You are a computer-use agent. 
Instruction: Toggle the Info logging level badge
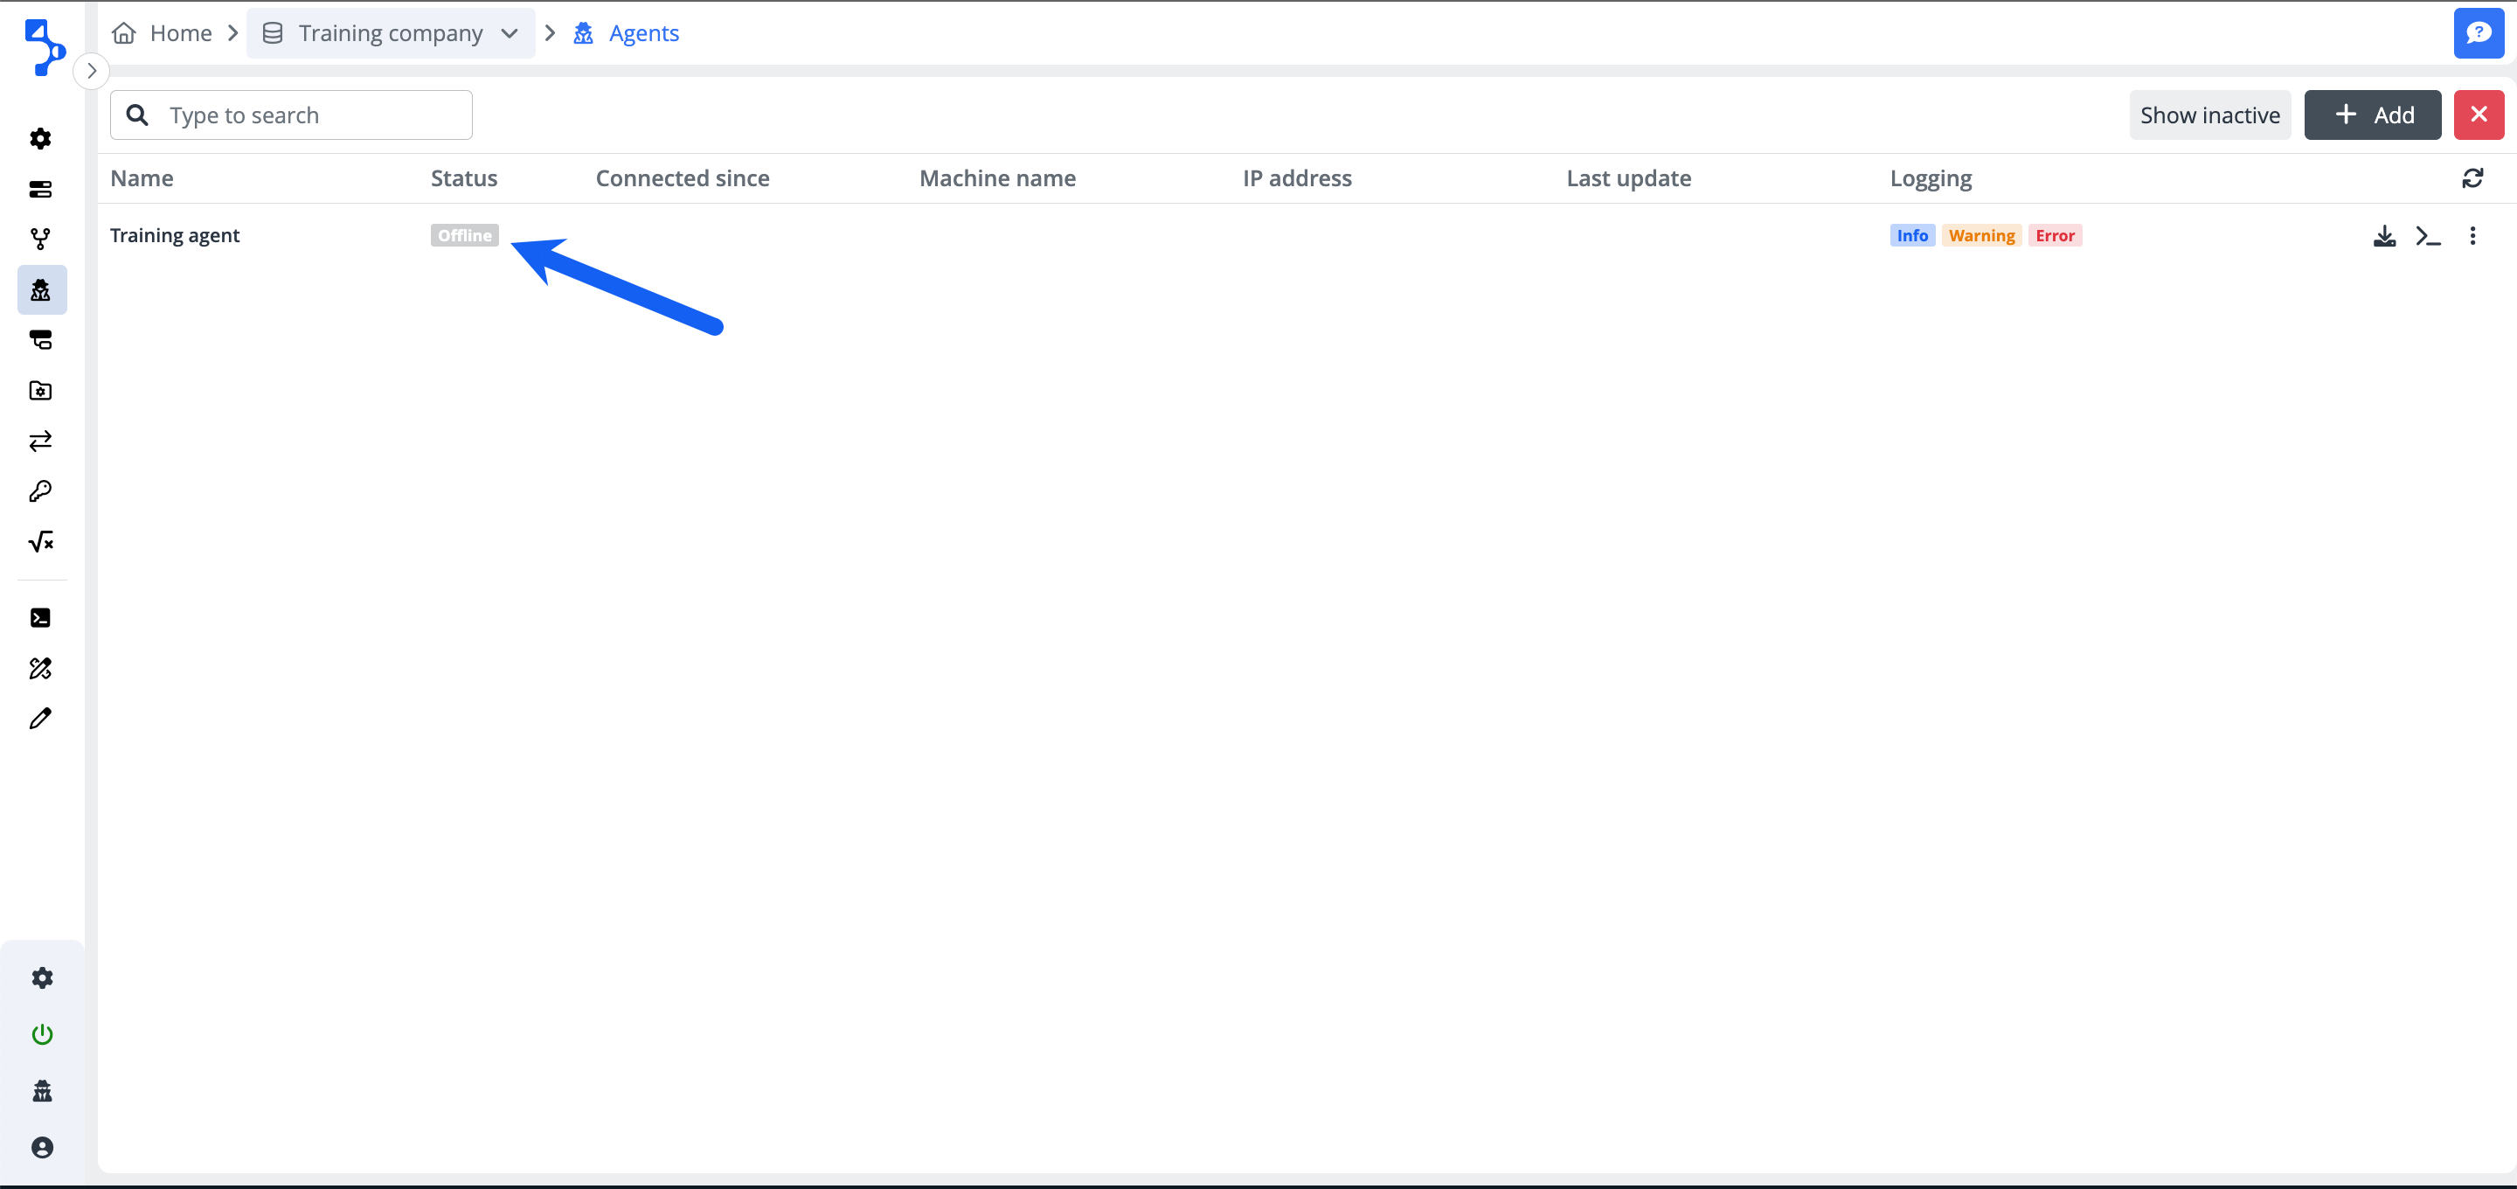point(1911,236)
